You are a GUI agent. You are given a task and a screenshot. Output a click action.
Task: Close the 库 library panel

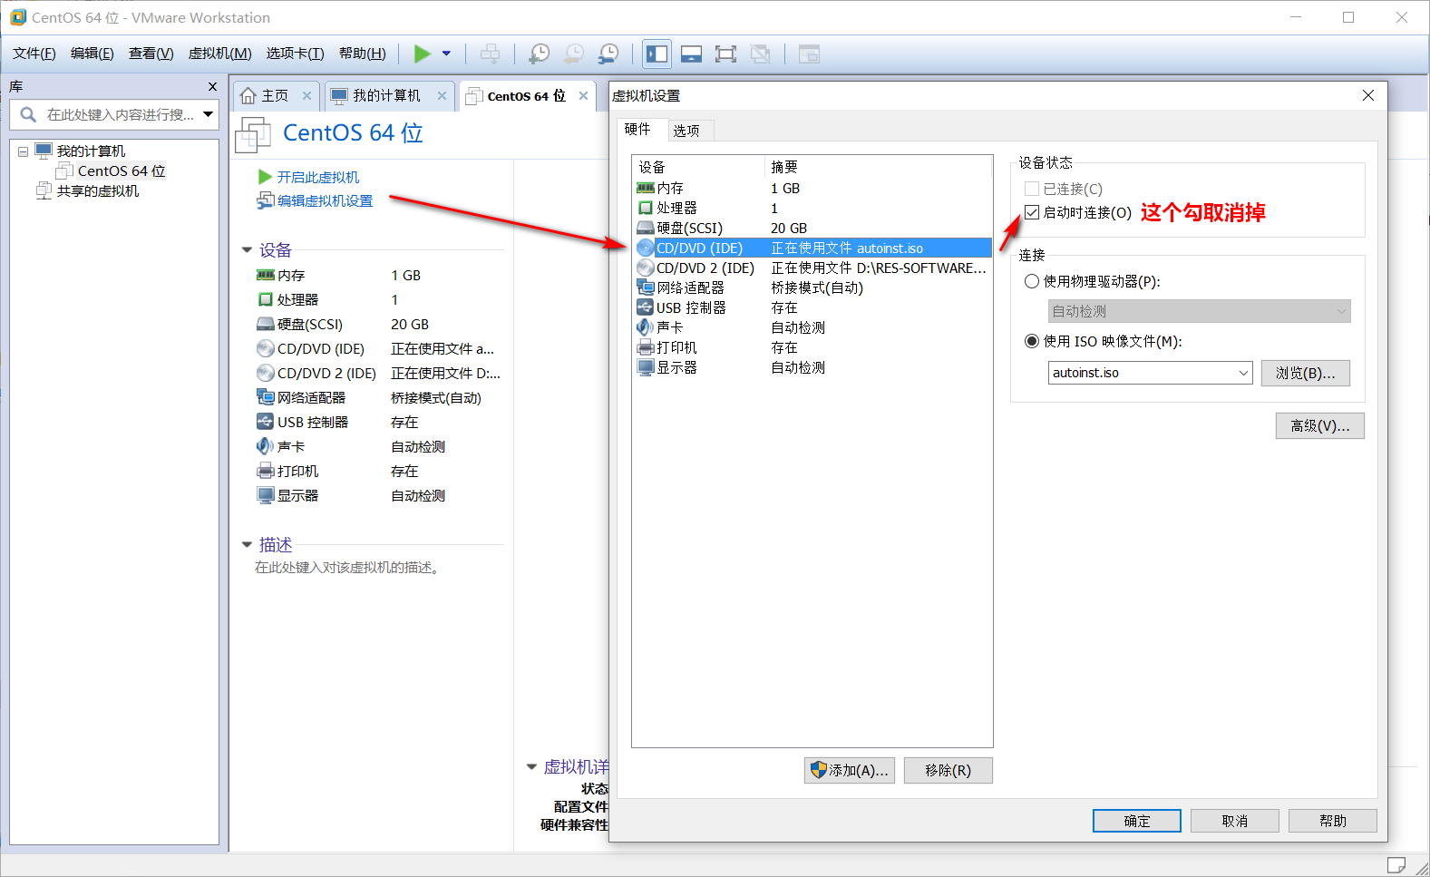pyautogui.click(x=212, y=86)
